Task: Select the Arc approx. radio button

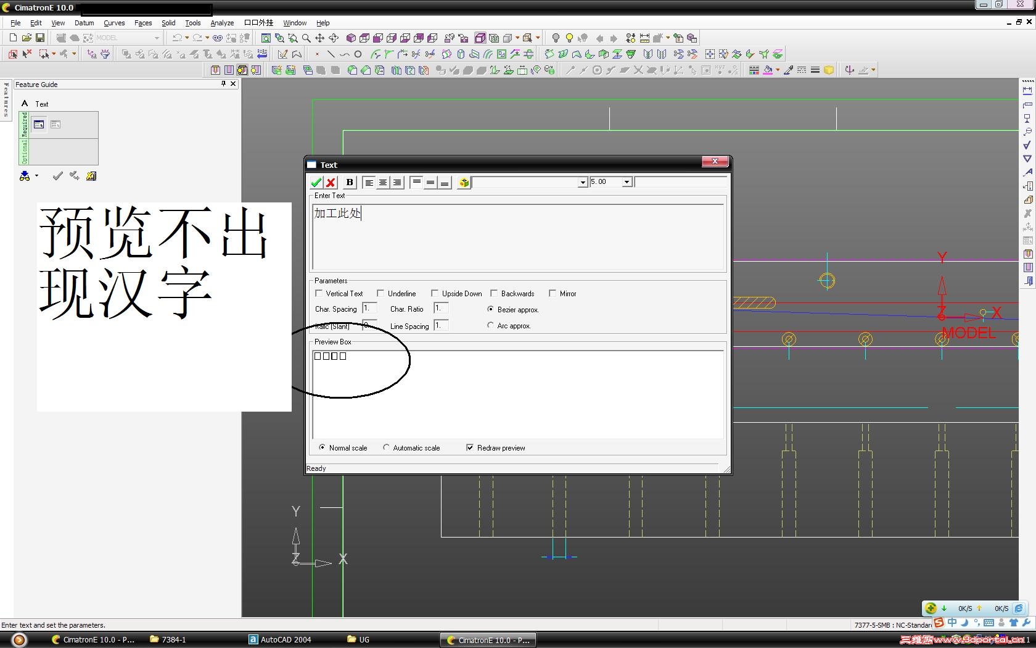Action: 491,325
